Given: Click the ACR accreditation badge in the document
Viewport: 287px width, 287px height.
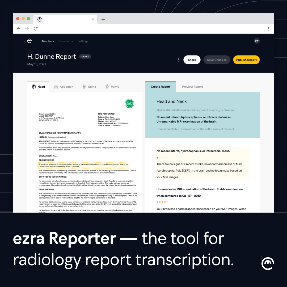Looking at the screenshot, I should (130, 103).
